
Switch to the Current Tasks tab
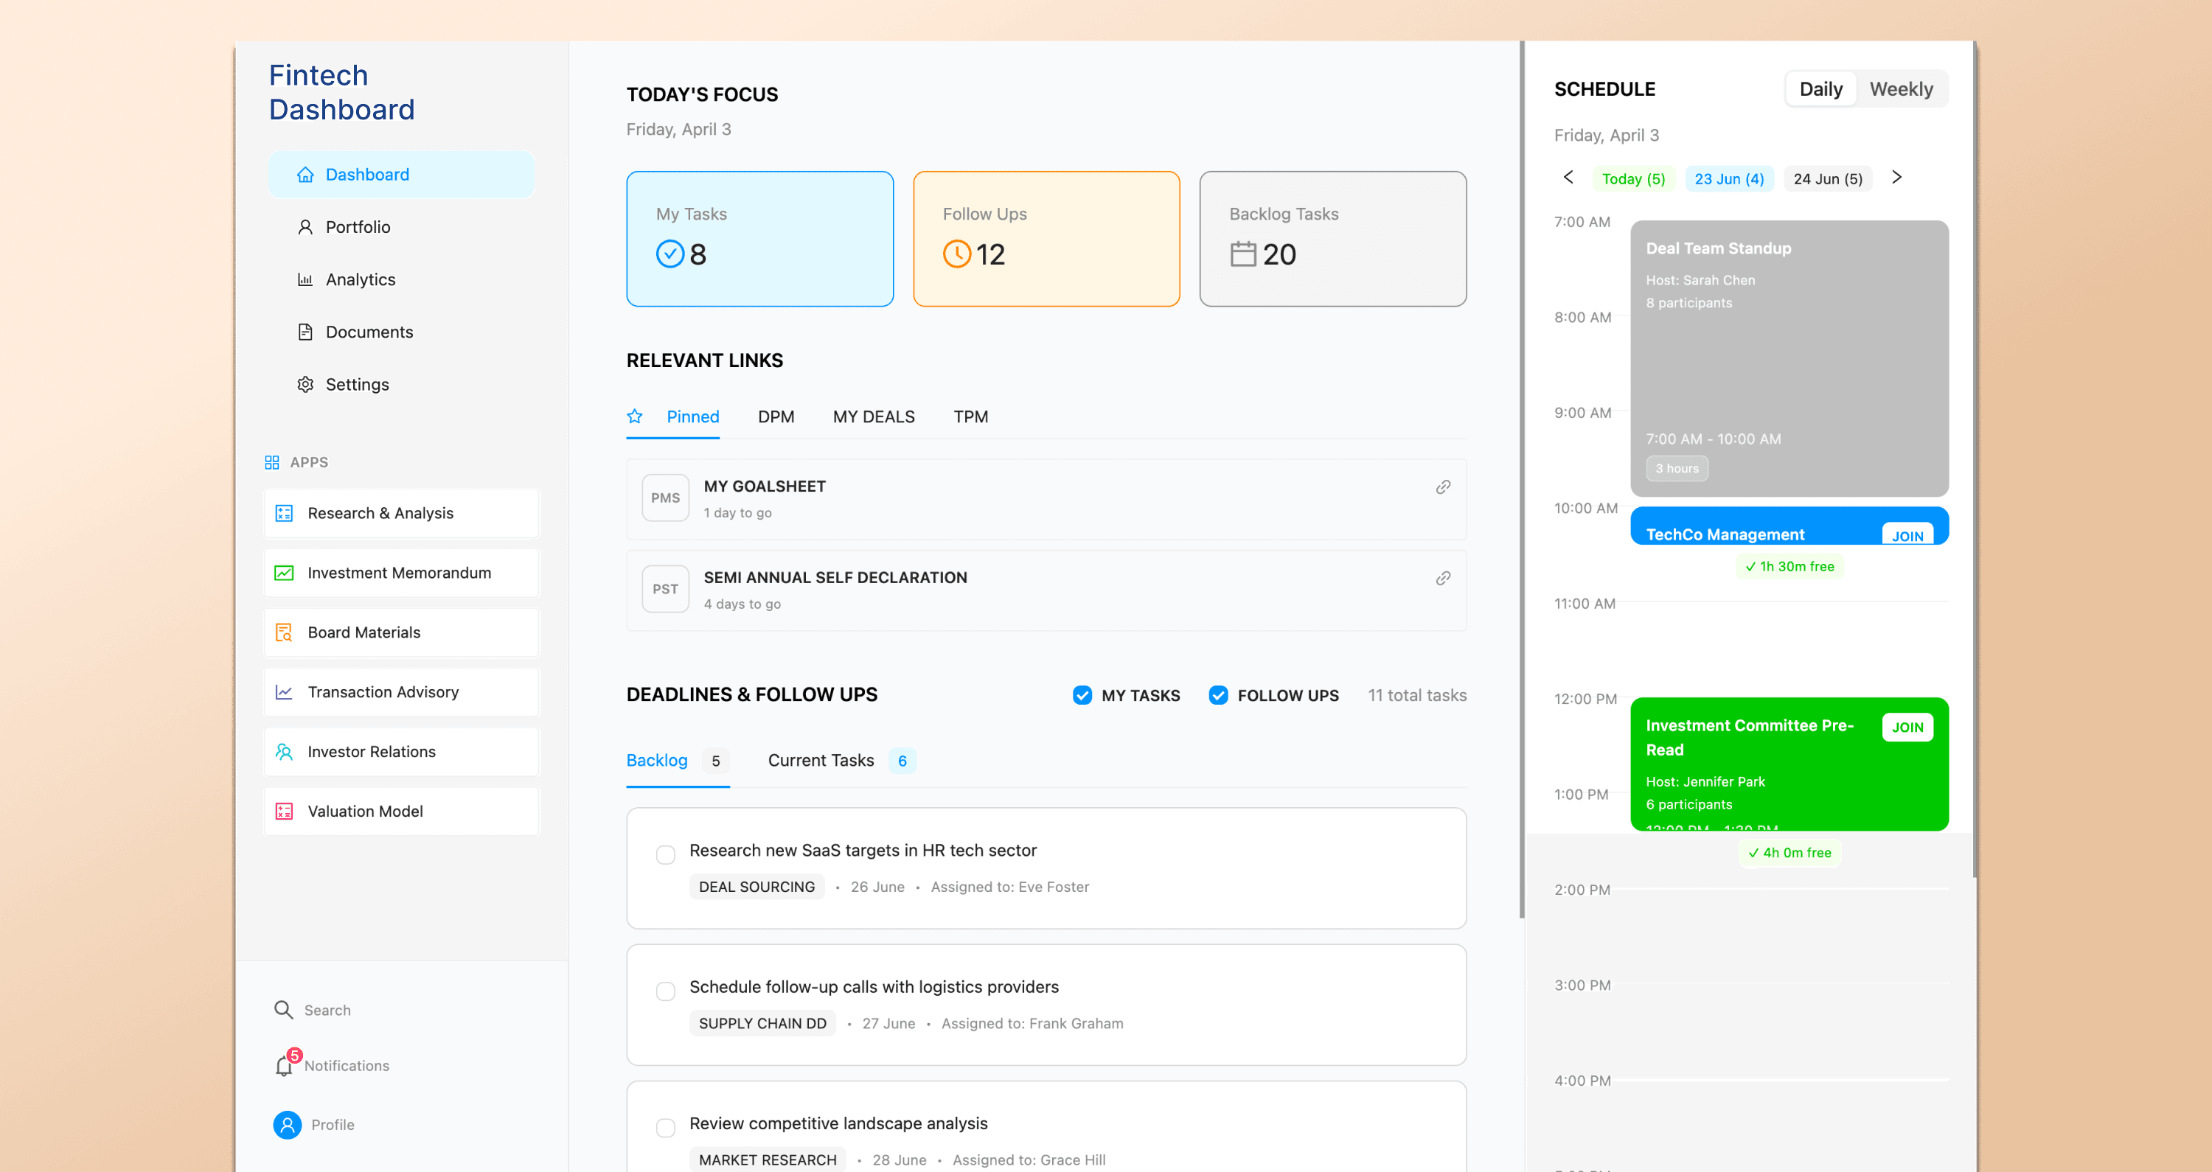[x=821, y=761]
